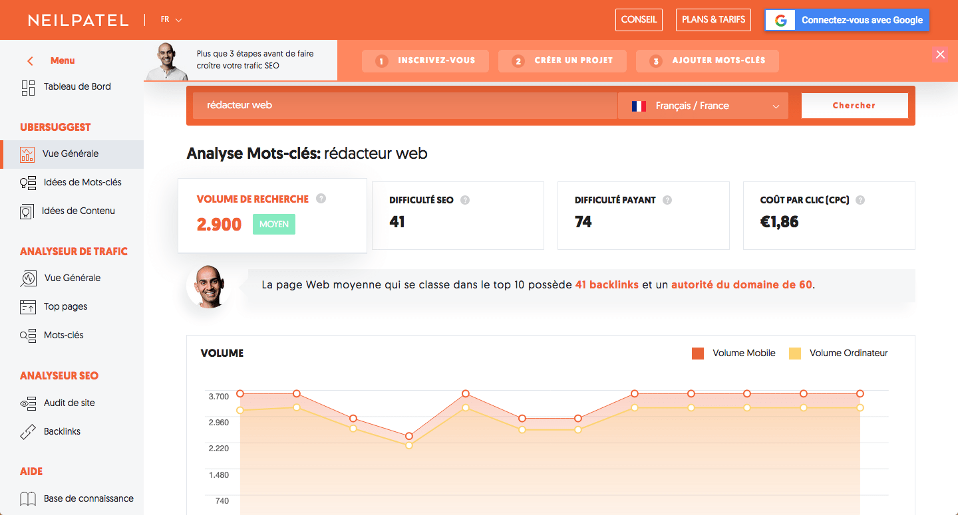Click the back arrow beside Menu
This screenshot has height=515, width=958.
coord(30,61)
